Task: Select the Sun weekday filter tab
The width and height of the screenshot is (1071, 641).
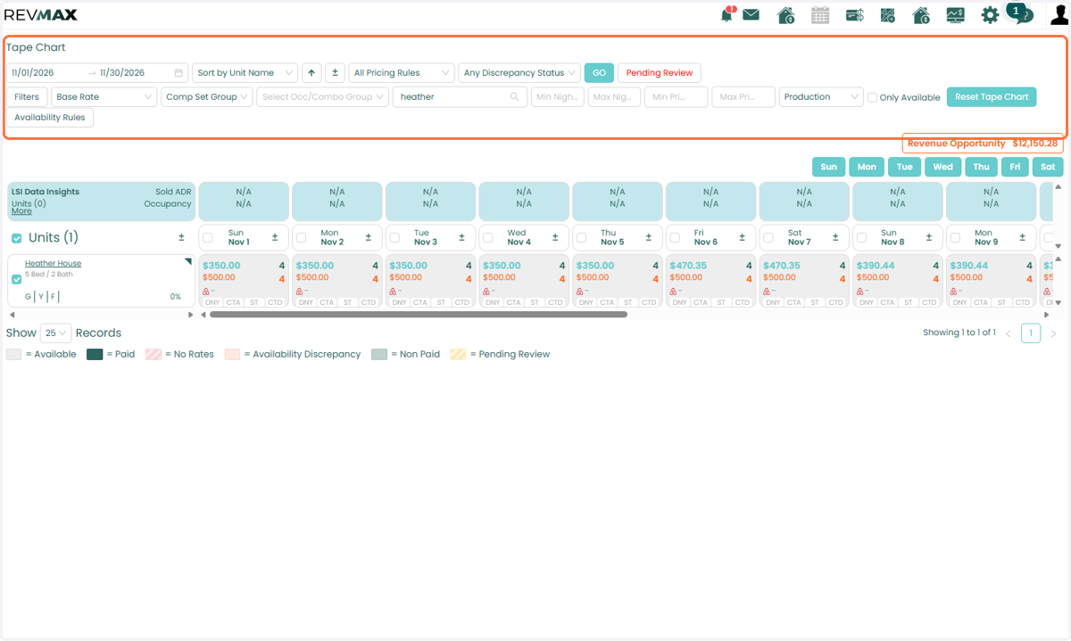Action: 829,167
